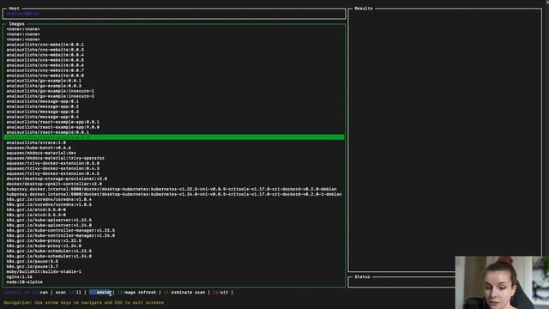Select k8s.gcr.io/etcd:3.5.0-0
The width and height of the screenshot is (549, 309).
pyautogui.click(x=36, y=209)
